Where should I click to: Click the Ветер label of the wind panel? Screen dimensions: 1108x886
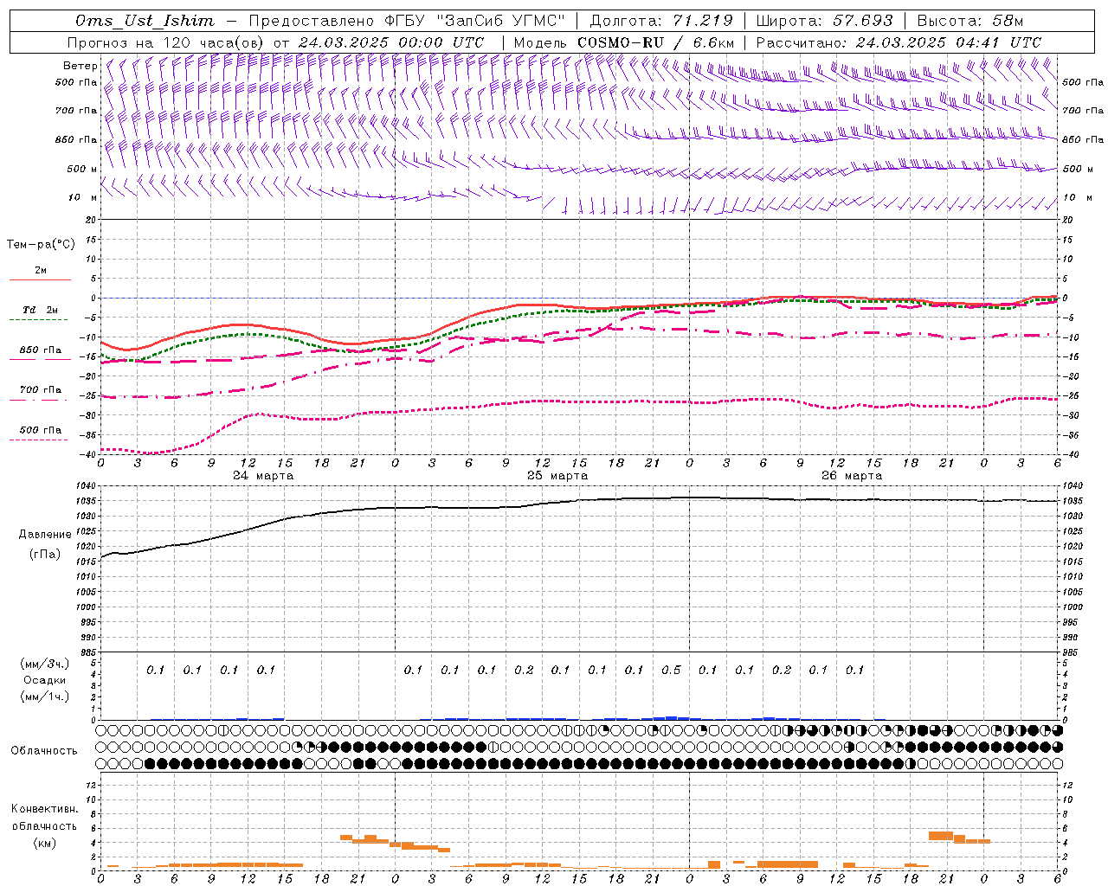[x=80, y=65]
